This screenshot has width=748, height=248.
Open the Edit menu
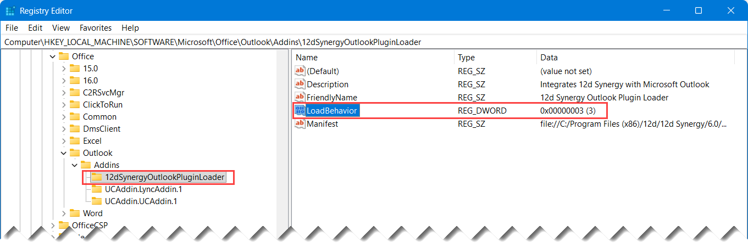[x=35, y=27]
